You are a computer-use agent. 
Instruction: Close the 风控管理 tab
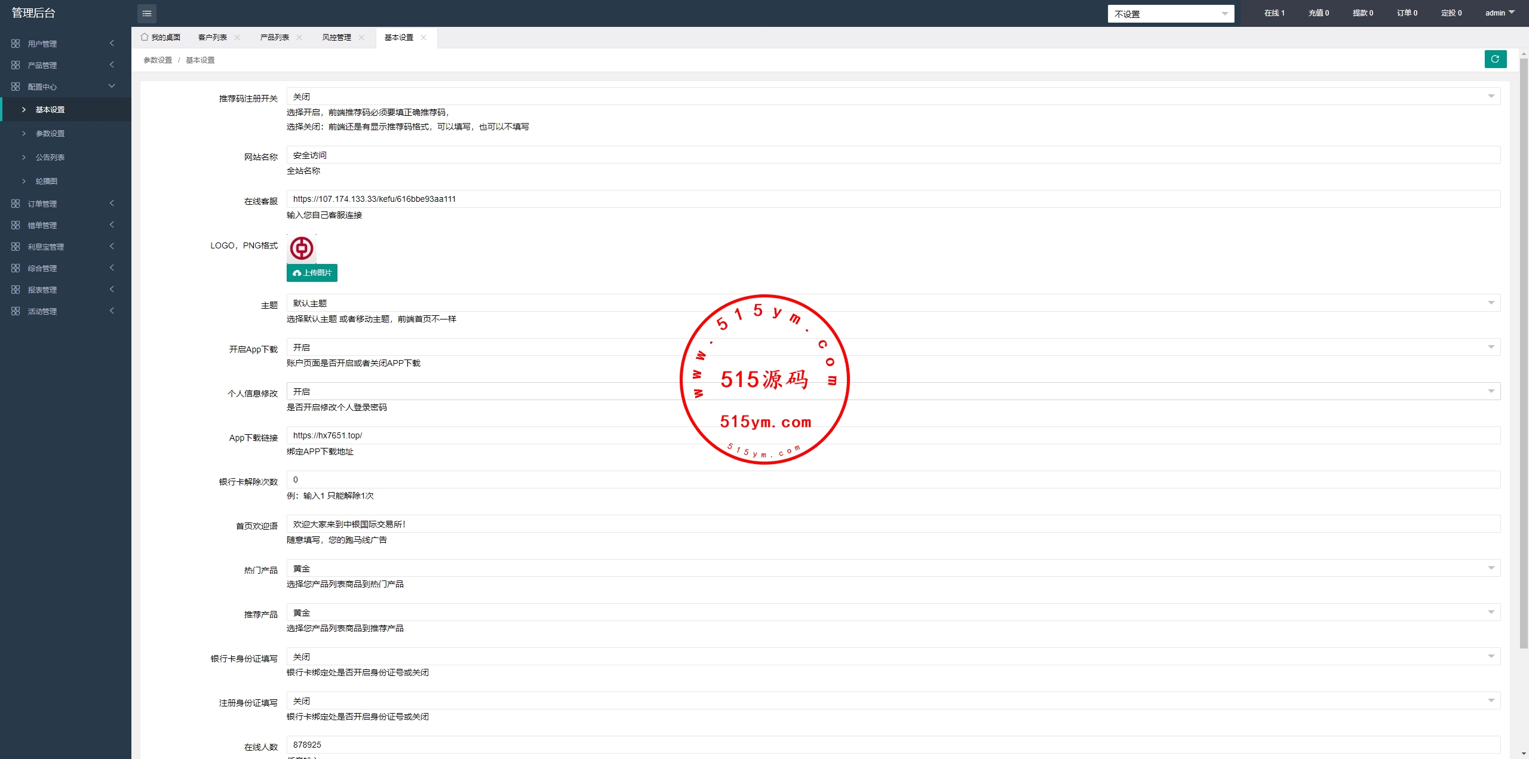[x=361, y=37]
